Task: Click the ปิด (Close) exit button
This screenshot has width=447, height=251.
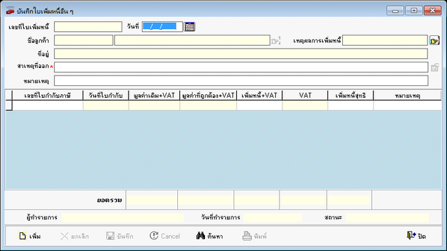Action: [416, 236]
